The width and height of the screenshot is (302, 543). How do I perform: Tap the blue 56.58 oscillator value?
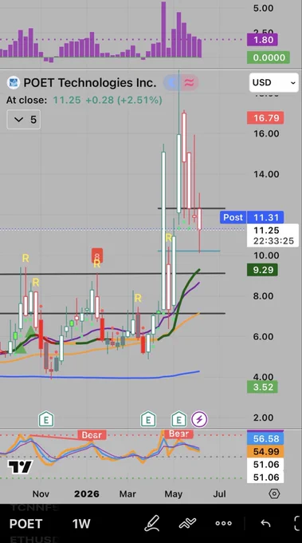(x=265, y=438)
